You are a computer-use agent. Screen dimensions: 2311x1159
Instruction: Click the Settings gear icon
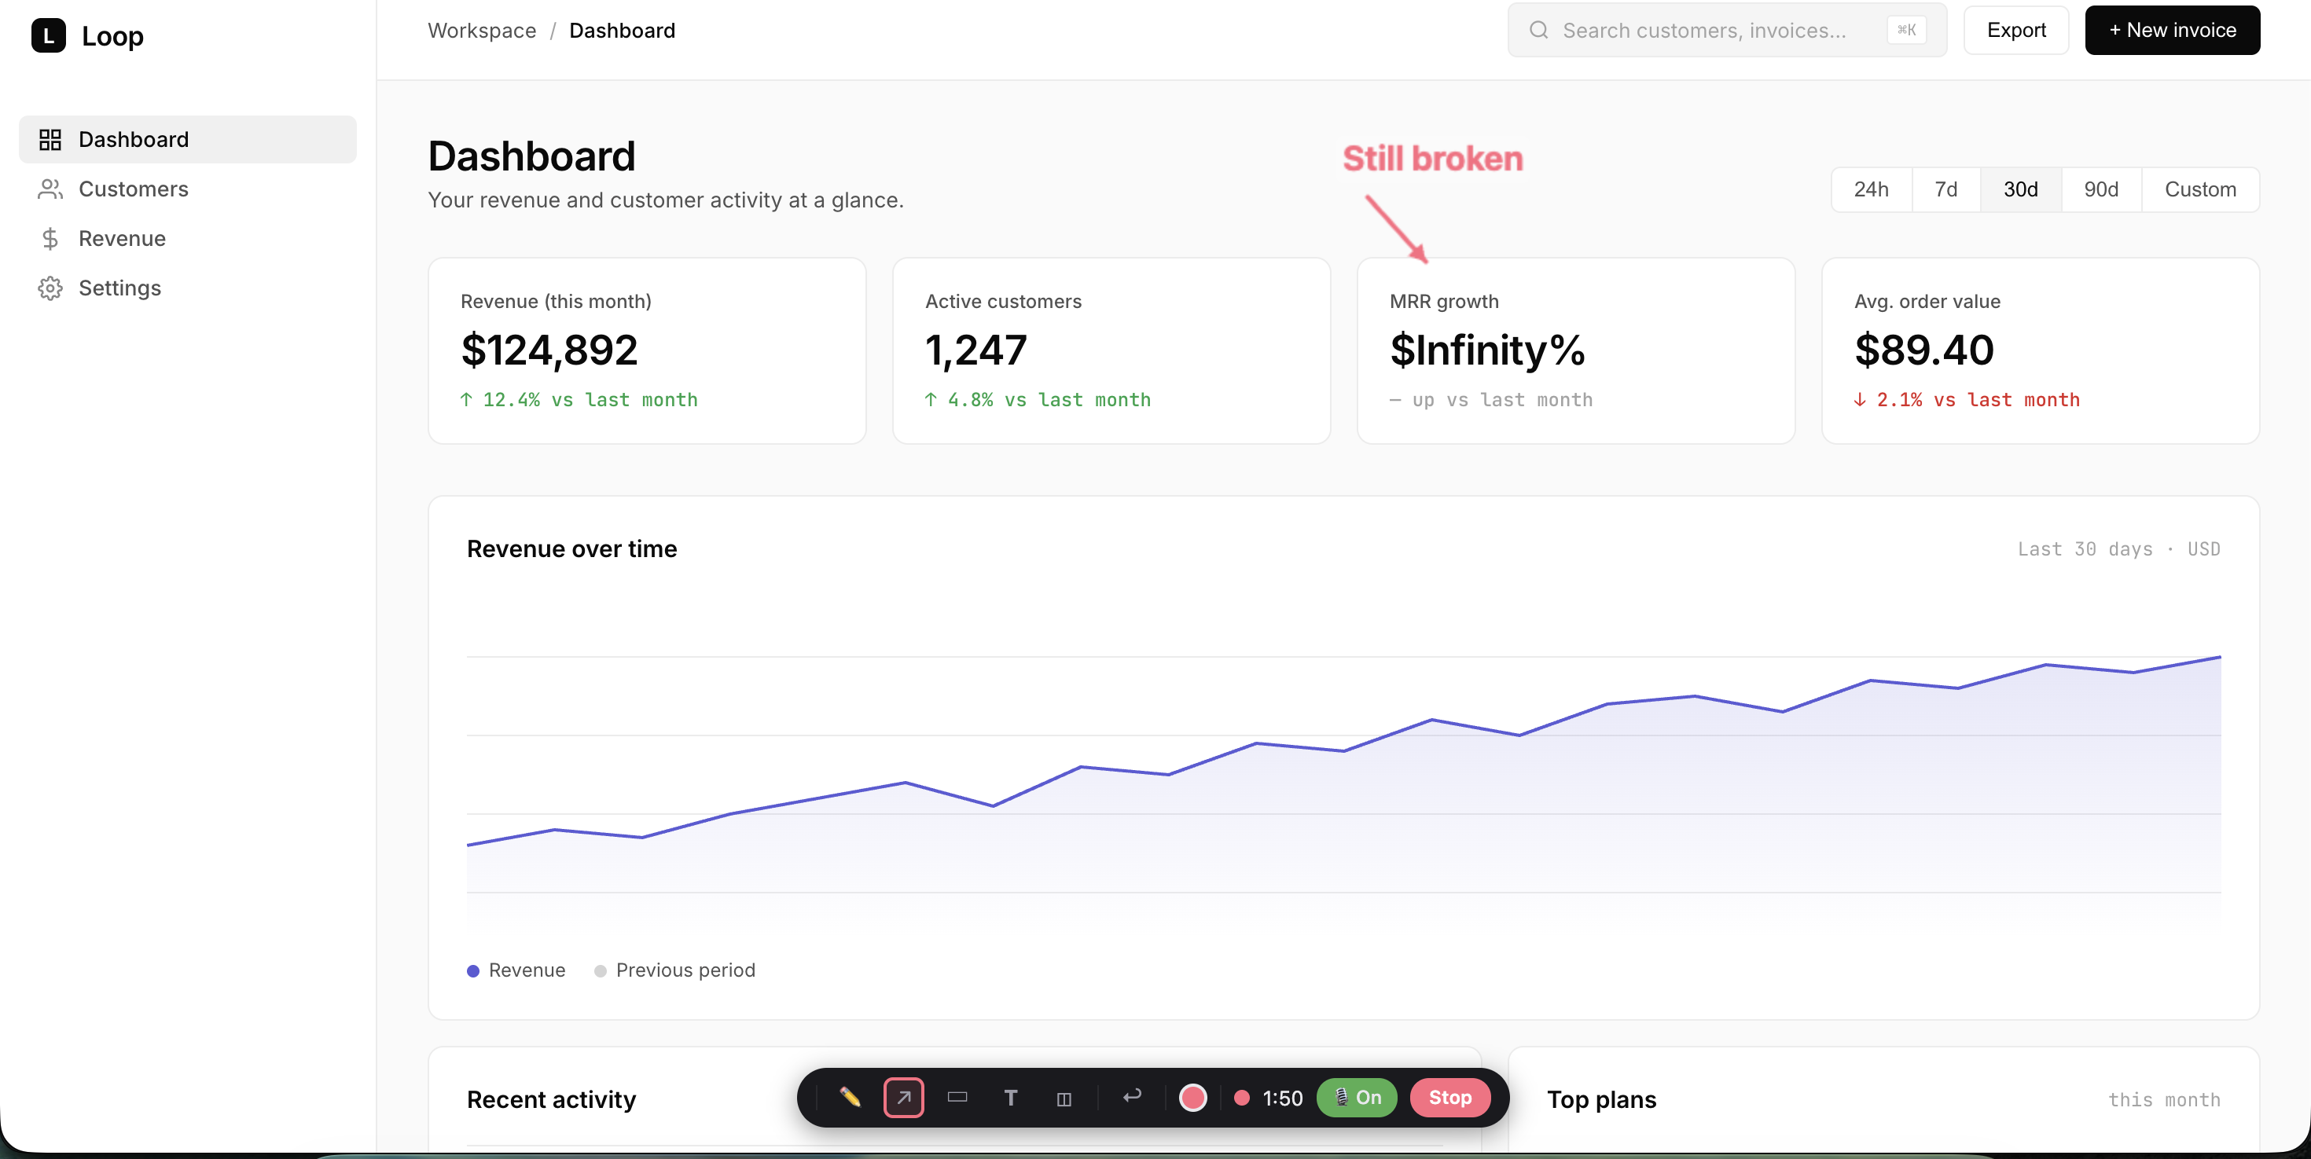point(50,288)
